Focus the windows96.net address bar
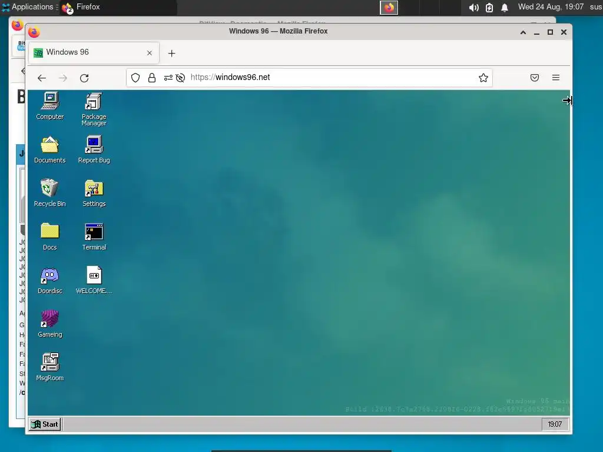The height and width of the screenshot is (452, 603). pyautogui.click(x=309, y=78)
